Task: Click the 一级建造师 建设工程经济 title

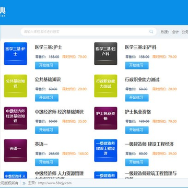Action: 149,144
